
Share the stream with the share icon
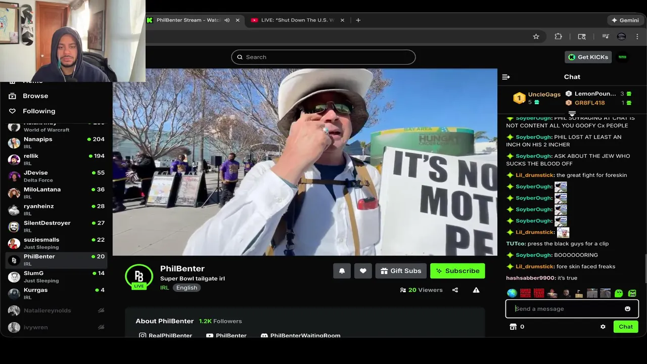pos(455,290)
